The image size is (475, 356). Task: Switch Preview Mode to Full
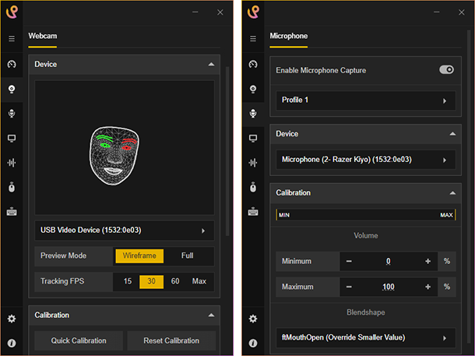(x=187, y=256)
